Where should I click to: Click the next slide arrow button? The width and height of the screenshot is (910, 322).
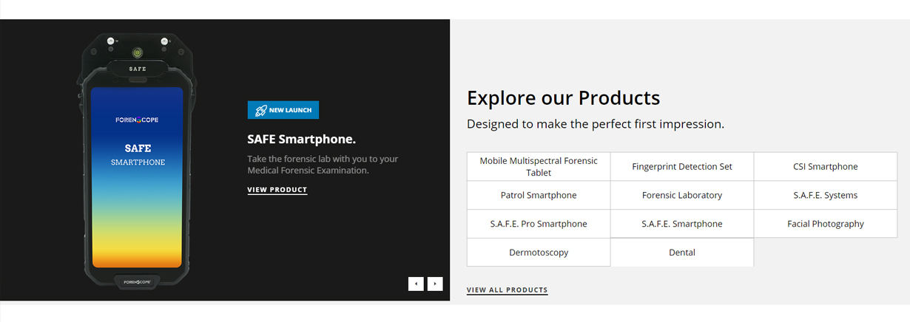tap(435, 284)
